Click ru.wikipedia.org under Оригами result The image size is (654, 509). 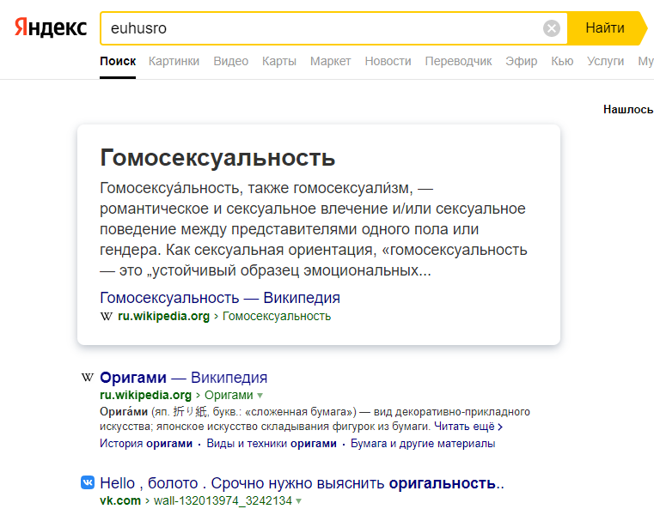pyautogui.click(x=145, y=395)
